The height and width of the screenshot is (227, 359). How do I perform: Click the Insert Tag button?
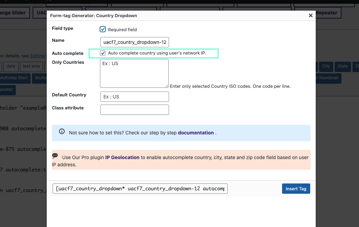coord(296,188)
